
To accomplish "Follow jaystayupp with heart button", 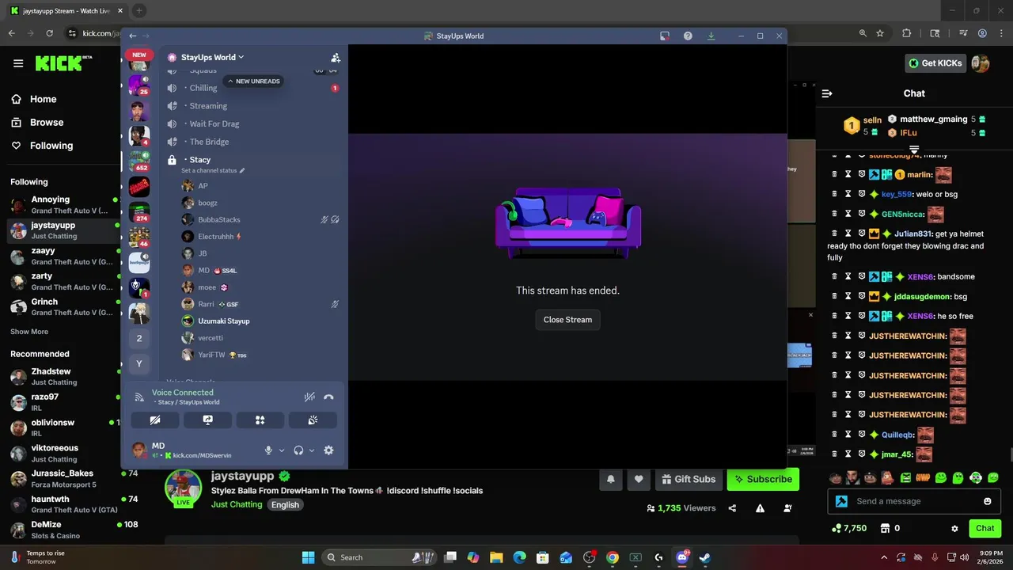I will 639,479.
